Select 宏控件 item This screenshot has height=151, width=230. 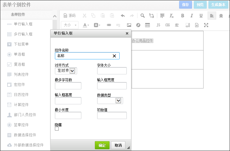pos(16,84)
